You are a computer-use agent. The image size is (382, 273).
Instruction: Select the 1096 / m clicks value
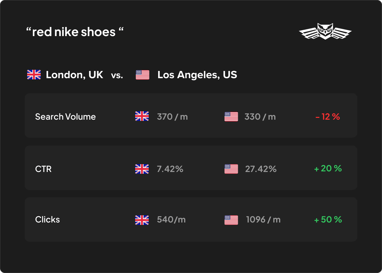(x=263, y=219)
